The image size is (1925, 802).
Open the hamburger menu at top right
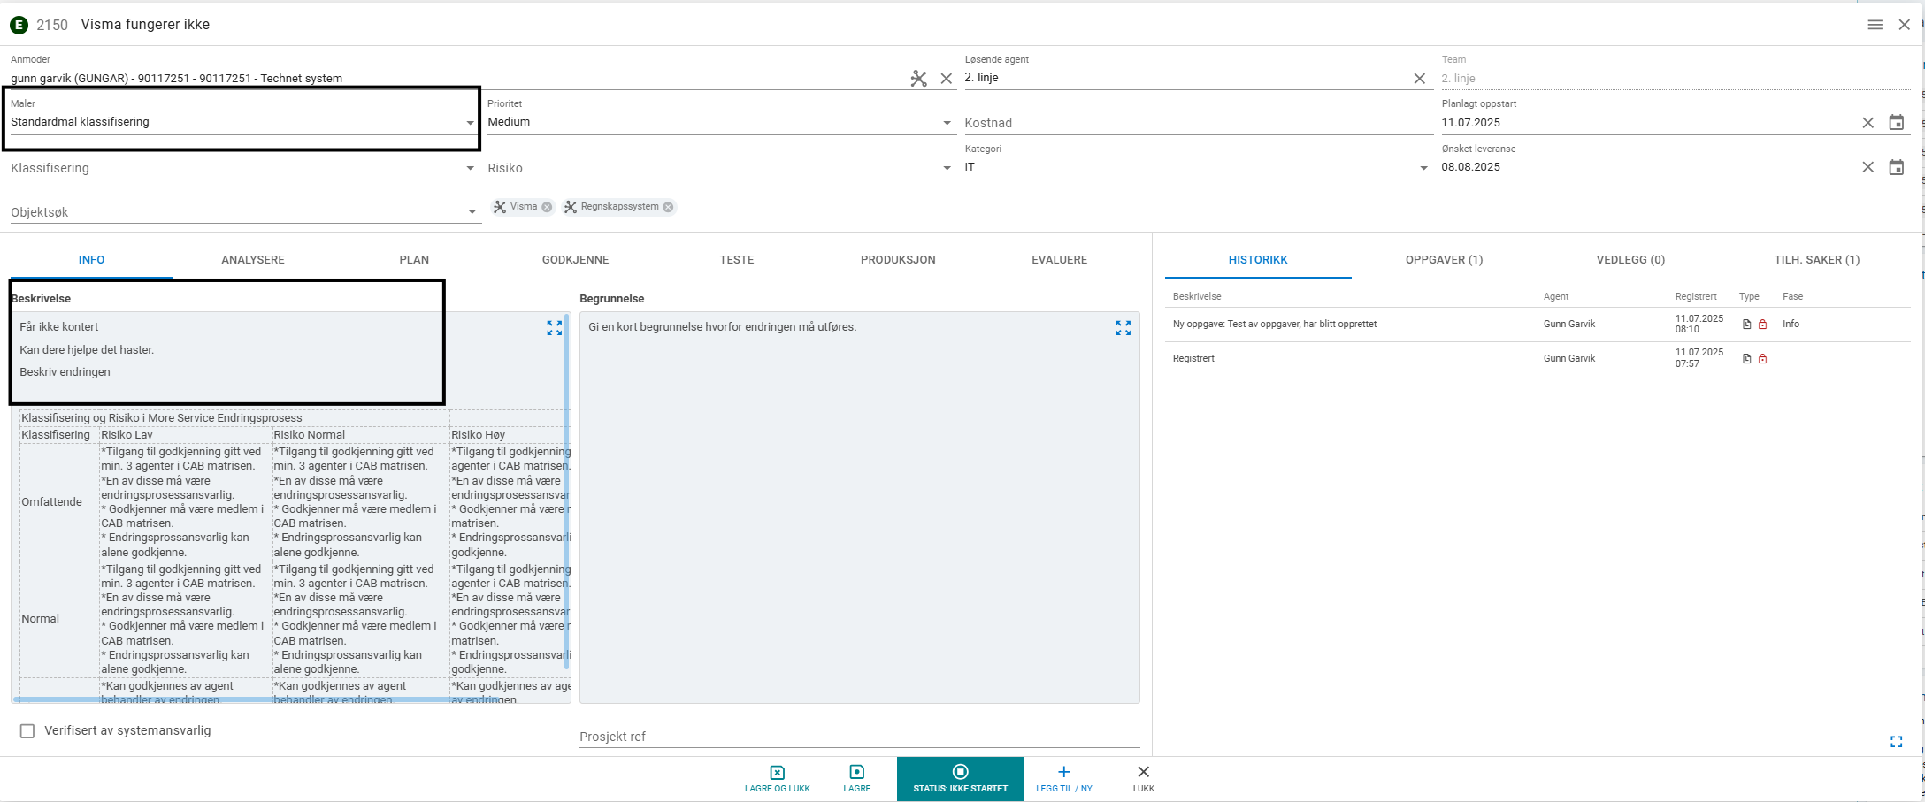[x=1875, y=25]
